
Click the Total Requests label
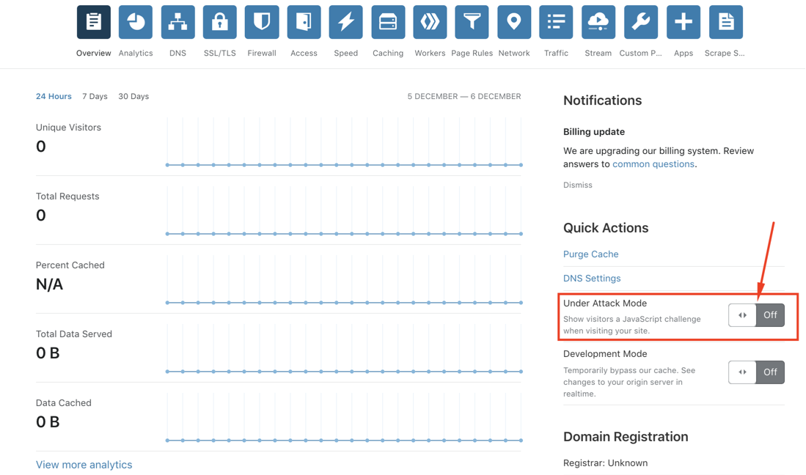[67, 196]
